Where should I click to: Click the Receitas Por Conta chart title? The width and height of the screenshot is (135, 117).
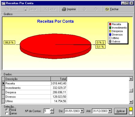click(x=55, y=21)
